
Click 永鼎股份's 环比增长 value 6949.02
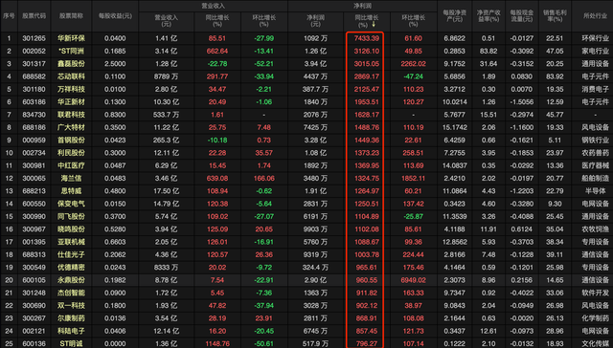413,280
